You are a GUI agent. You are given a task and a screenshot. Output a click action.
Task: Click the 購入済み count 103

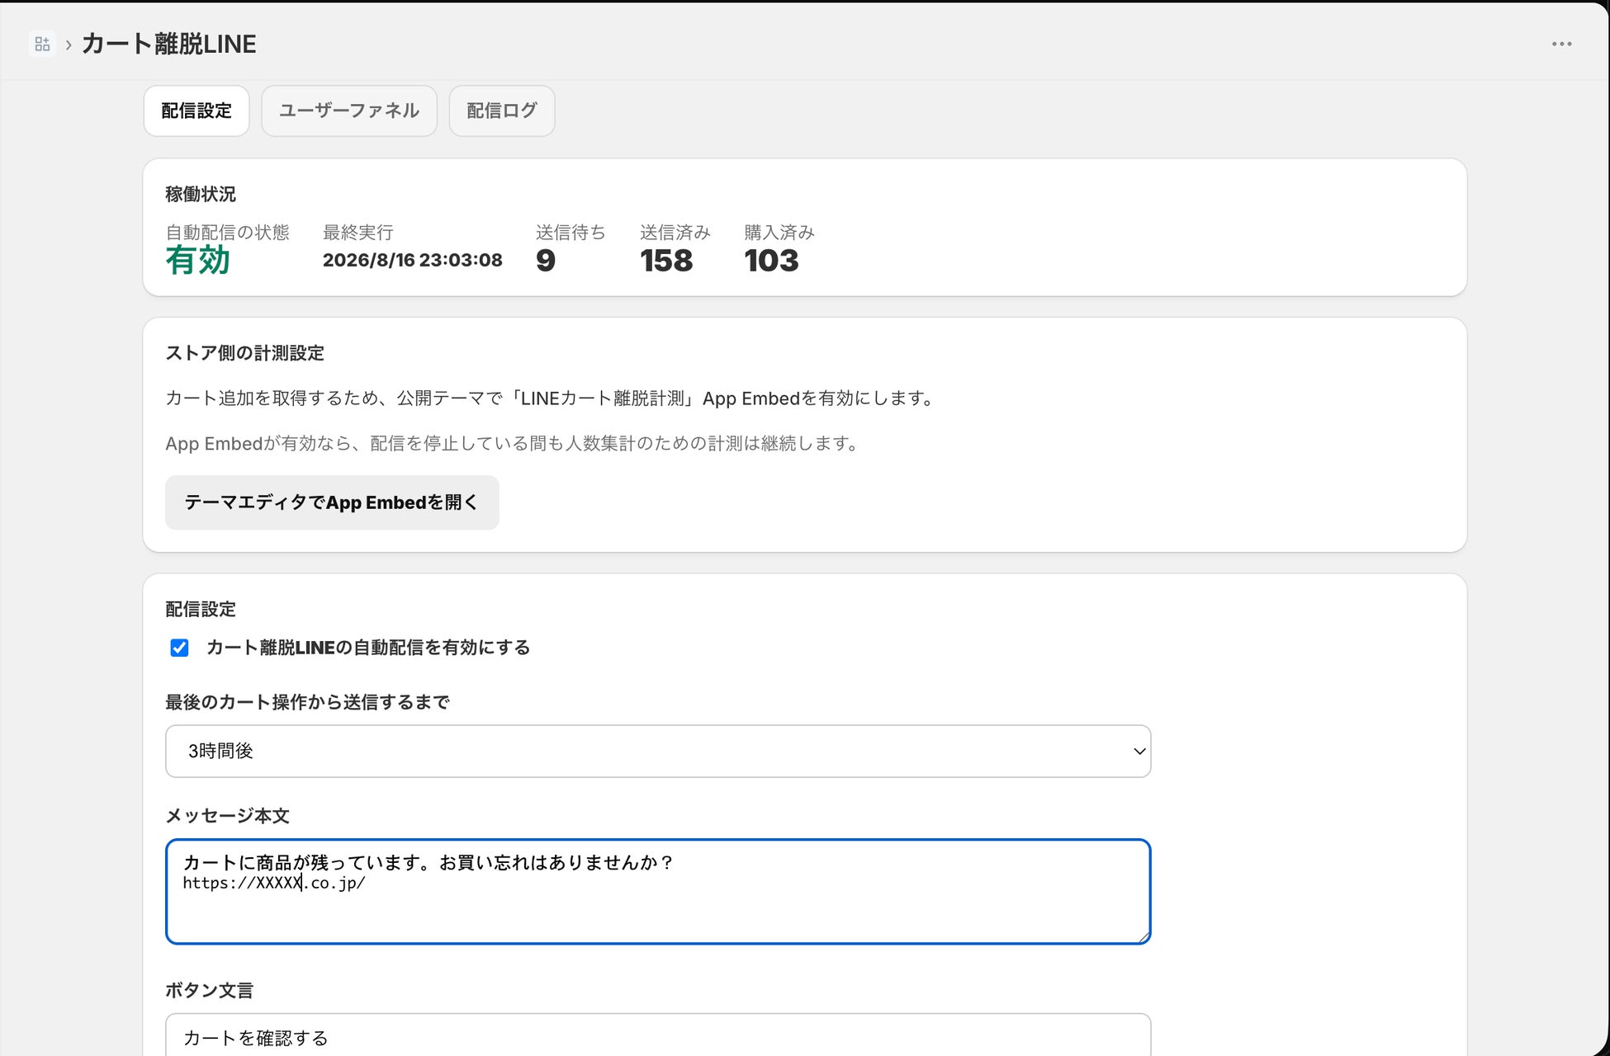pos(771,261)
